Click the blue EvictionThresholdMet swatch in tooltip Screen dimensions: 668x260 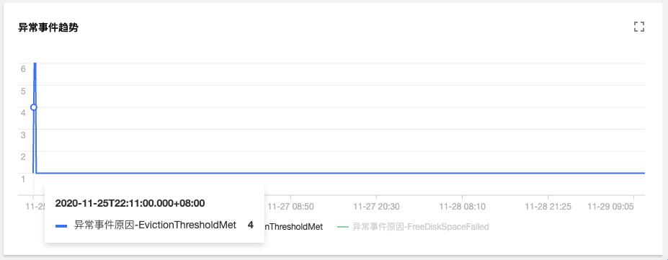click(x=61, y=226)
